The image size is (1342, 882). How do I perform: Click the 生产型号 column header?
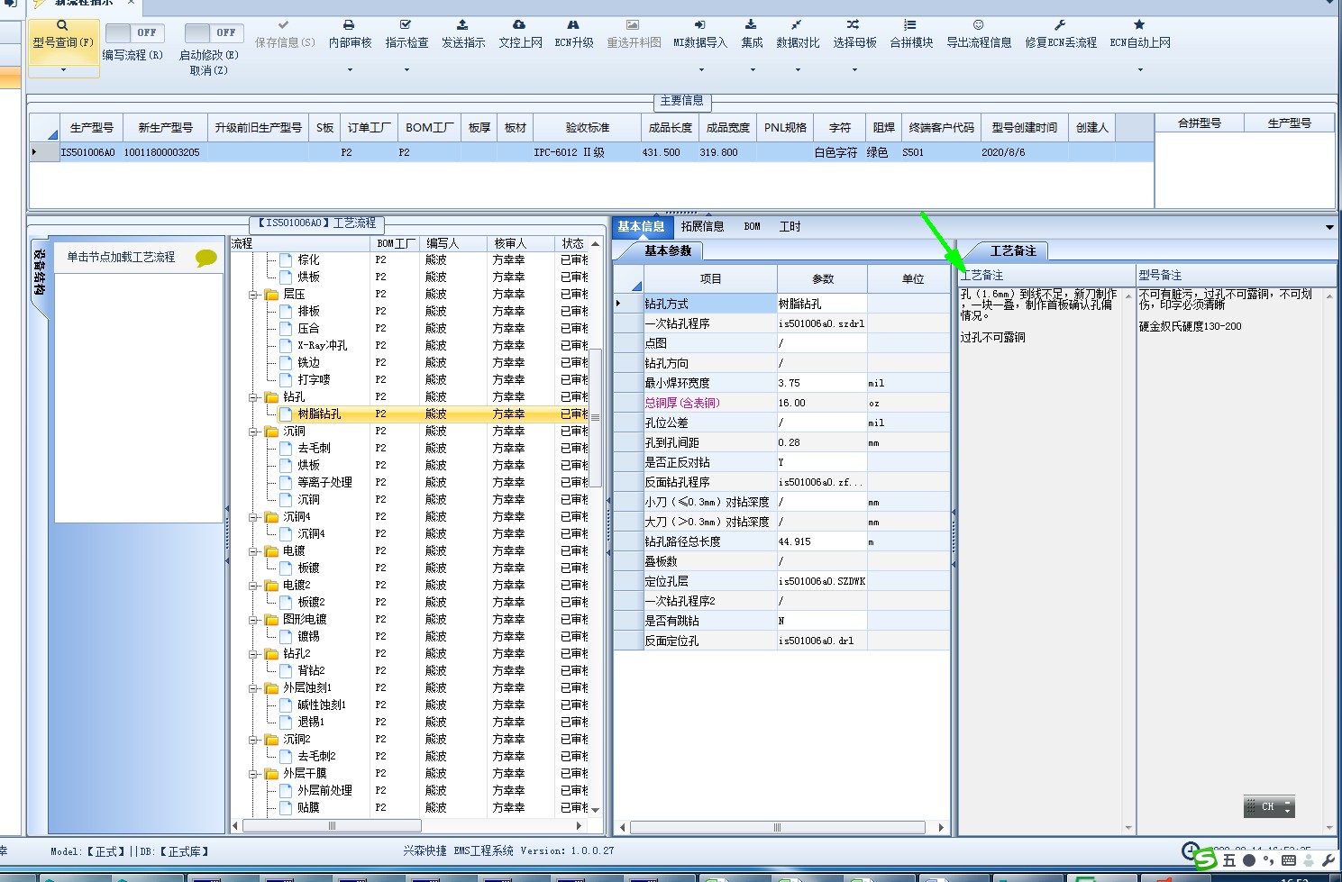[x=92, y=128]
